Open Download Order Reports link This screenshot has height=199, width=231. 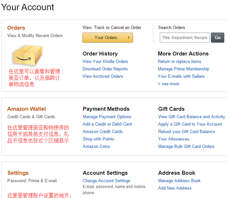(105, 69)
